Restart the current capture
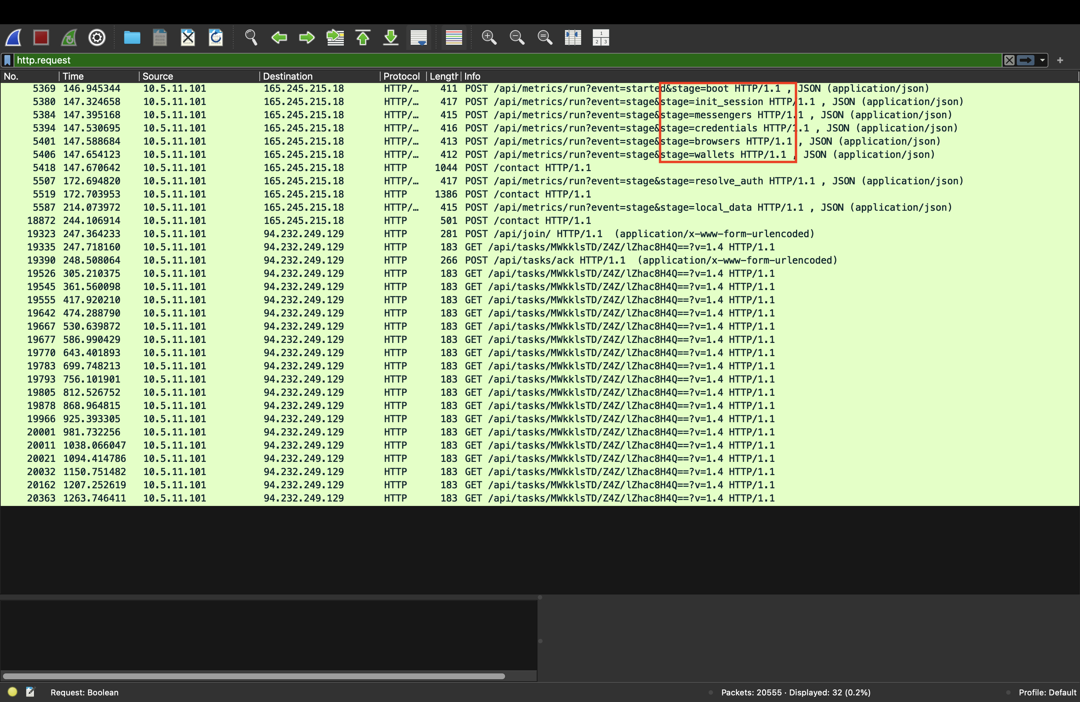The image size is (1080, 702). [x=69, y=38]
